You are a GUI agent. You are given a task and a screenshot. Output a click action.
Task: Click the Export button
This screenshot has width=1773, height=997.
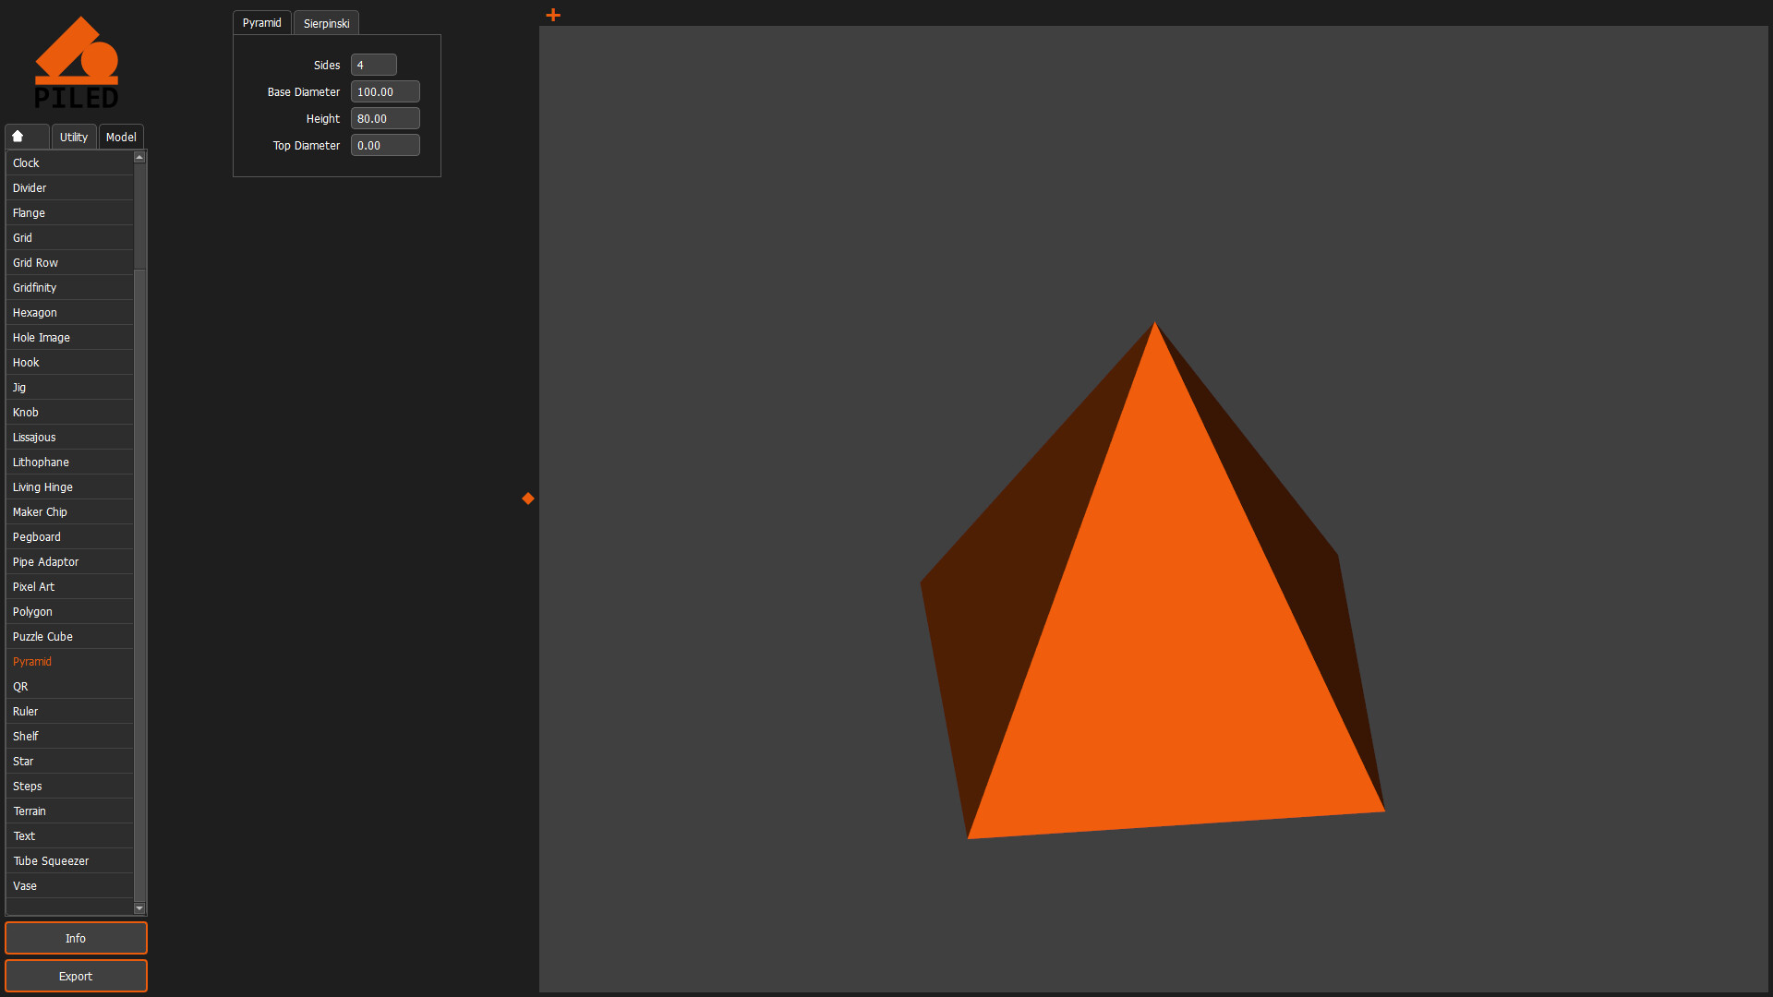pyautogui.click(x=76, y=976)
